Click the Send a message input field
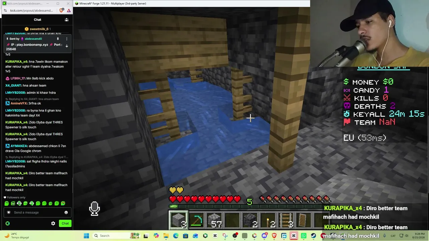 tap(37, 213)
